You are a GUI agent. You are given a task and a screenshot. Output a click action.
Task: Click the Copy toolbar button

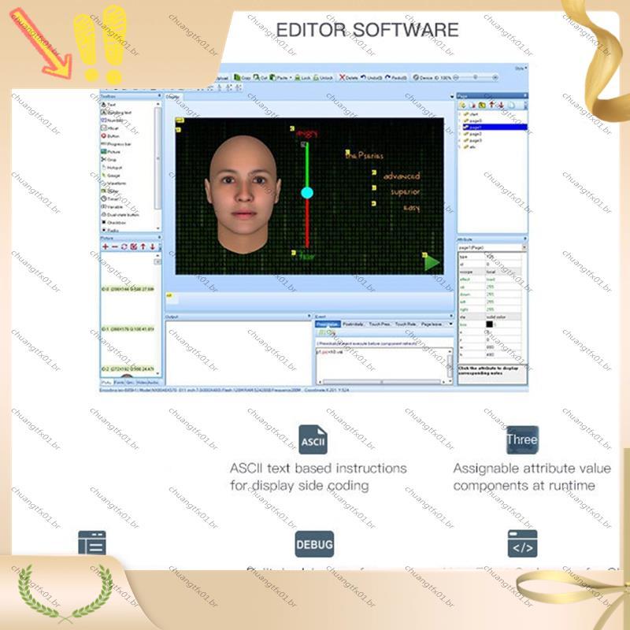tap(243, 77)
